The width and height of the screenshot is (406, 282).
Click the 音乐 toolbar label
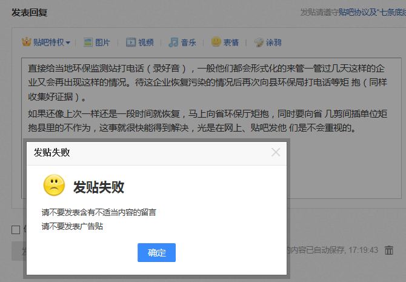(188, 42)
